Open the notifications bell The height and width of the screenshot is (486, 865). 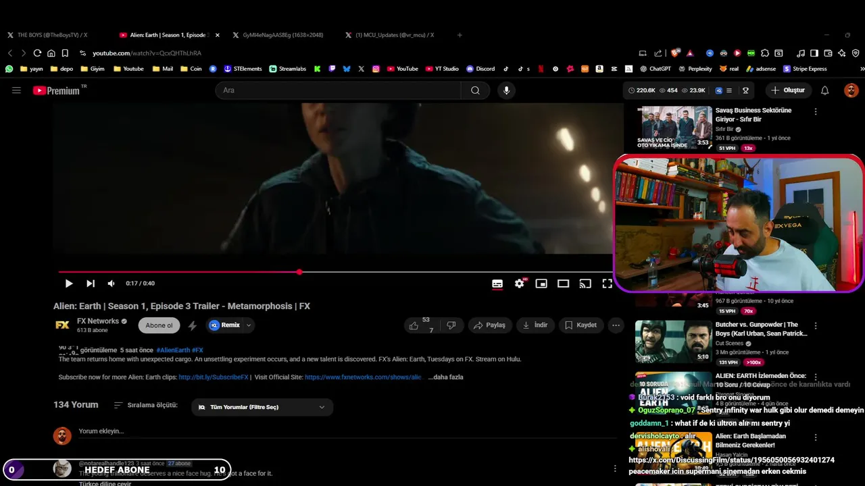click(x=825, y=90)
